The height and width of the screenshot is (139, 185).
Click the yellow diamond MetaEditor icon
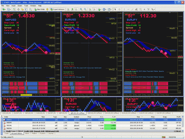click(47, 9)
